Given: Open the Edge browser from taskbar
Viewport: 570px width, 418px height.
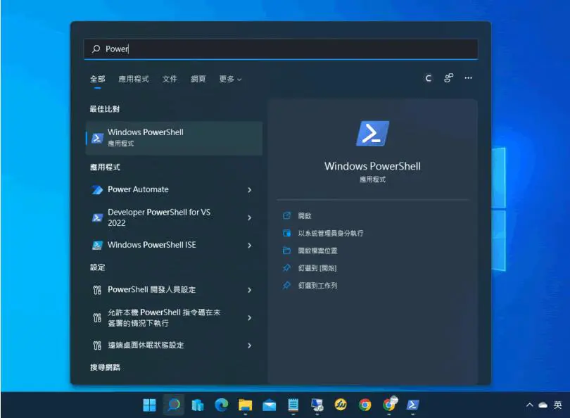Looking at the screenshot, I should point(221,405).
